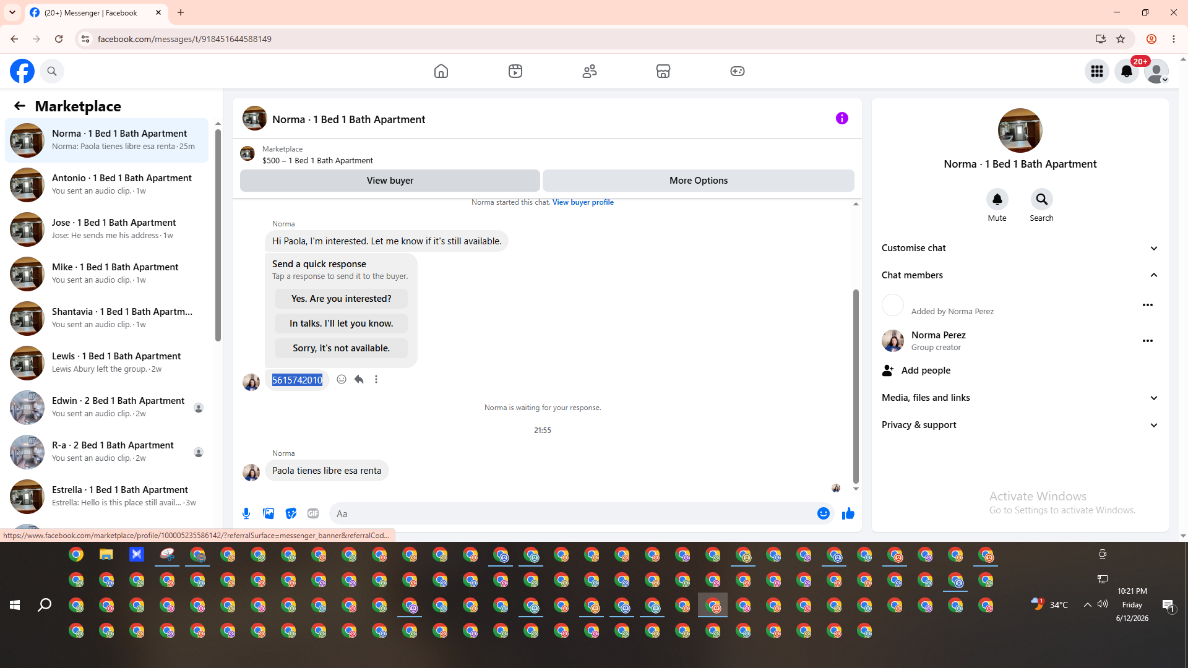Open a new browser tab
1188x668 pixels.
(x=181, y=12)
